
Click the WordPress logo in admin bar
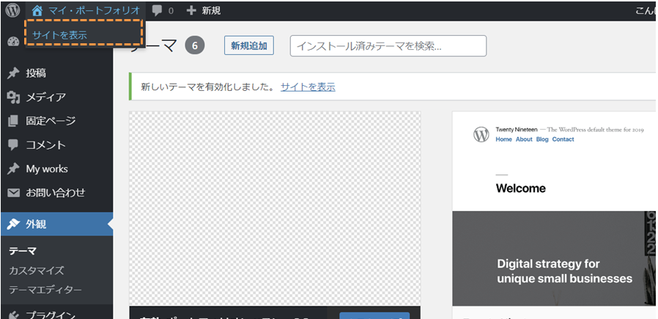tap(13, 10)
